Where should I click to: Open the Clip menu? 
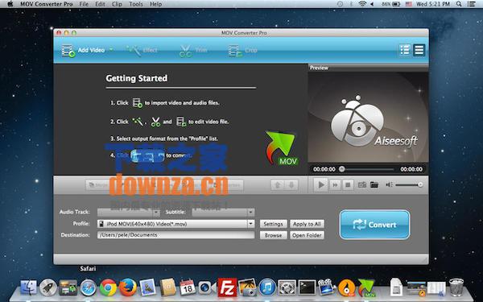pos(117,4)
